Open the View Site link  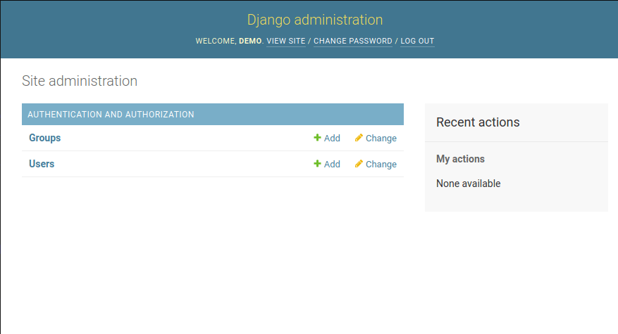point(286,41)
